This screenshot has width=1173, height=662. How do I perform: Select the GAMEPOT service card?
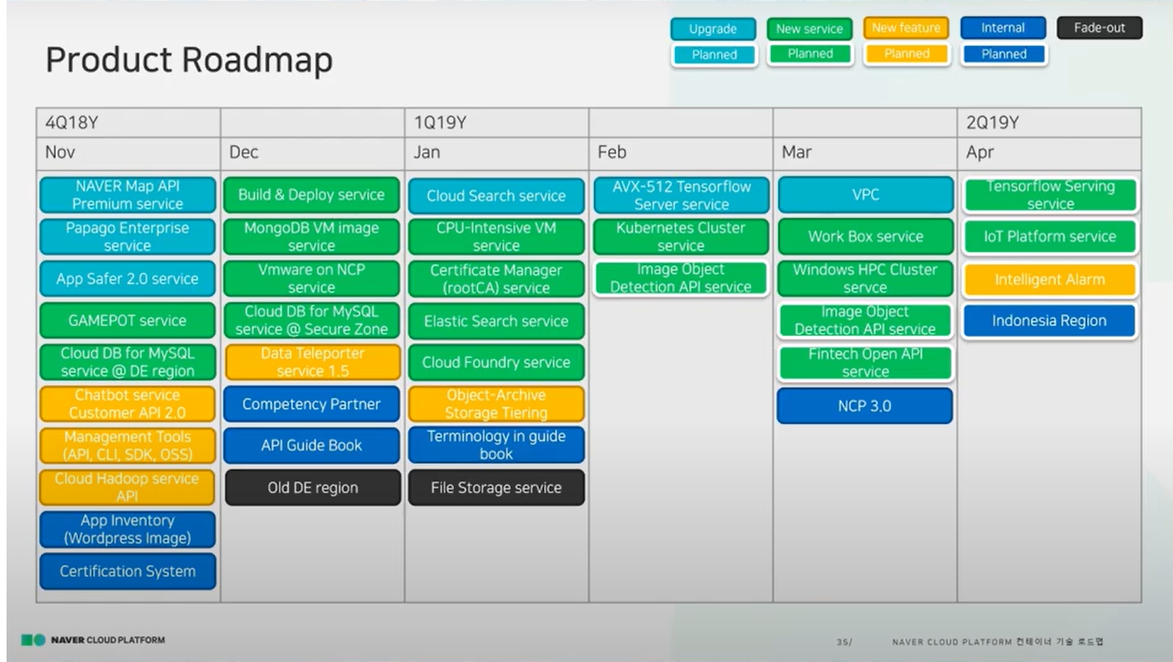128,320
